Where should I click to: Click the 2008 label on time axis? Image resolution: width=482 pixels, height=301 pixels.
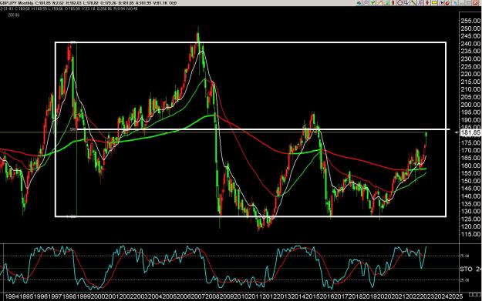[212, 296]
